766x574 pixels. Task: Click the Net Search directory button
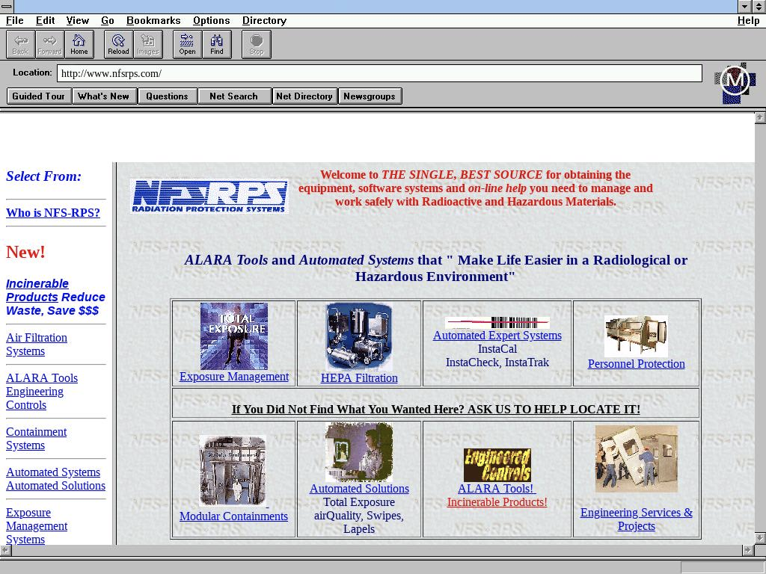pos(233,96)
